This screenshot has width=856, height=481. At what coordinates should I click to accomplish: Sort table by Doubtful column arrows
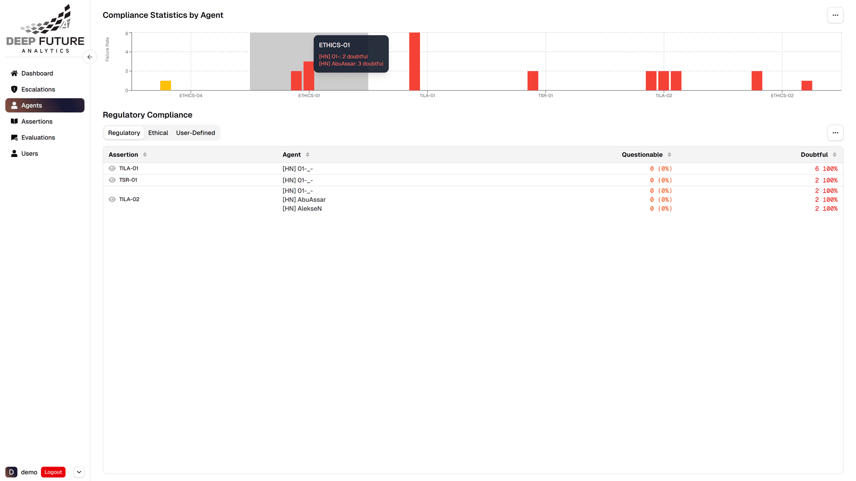pyautogui.click(x=834, y=155)
